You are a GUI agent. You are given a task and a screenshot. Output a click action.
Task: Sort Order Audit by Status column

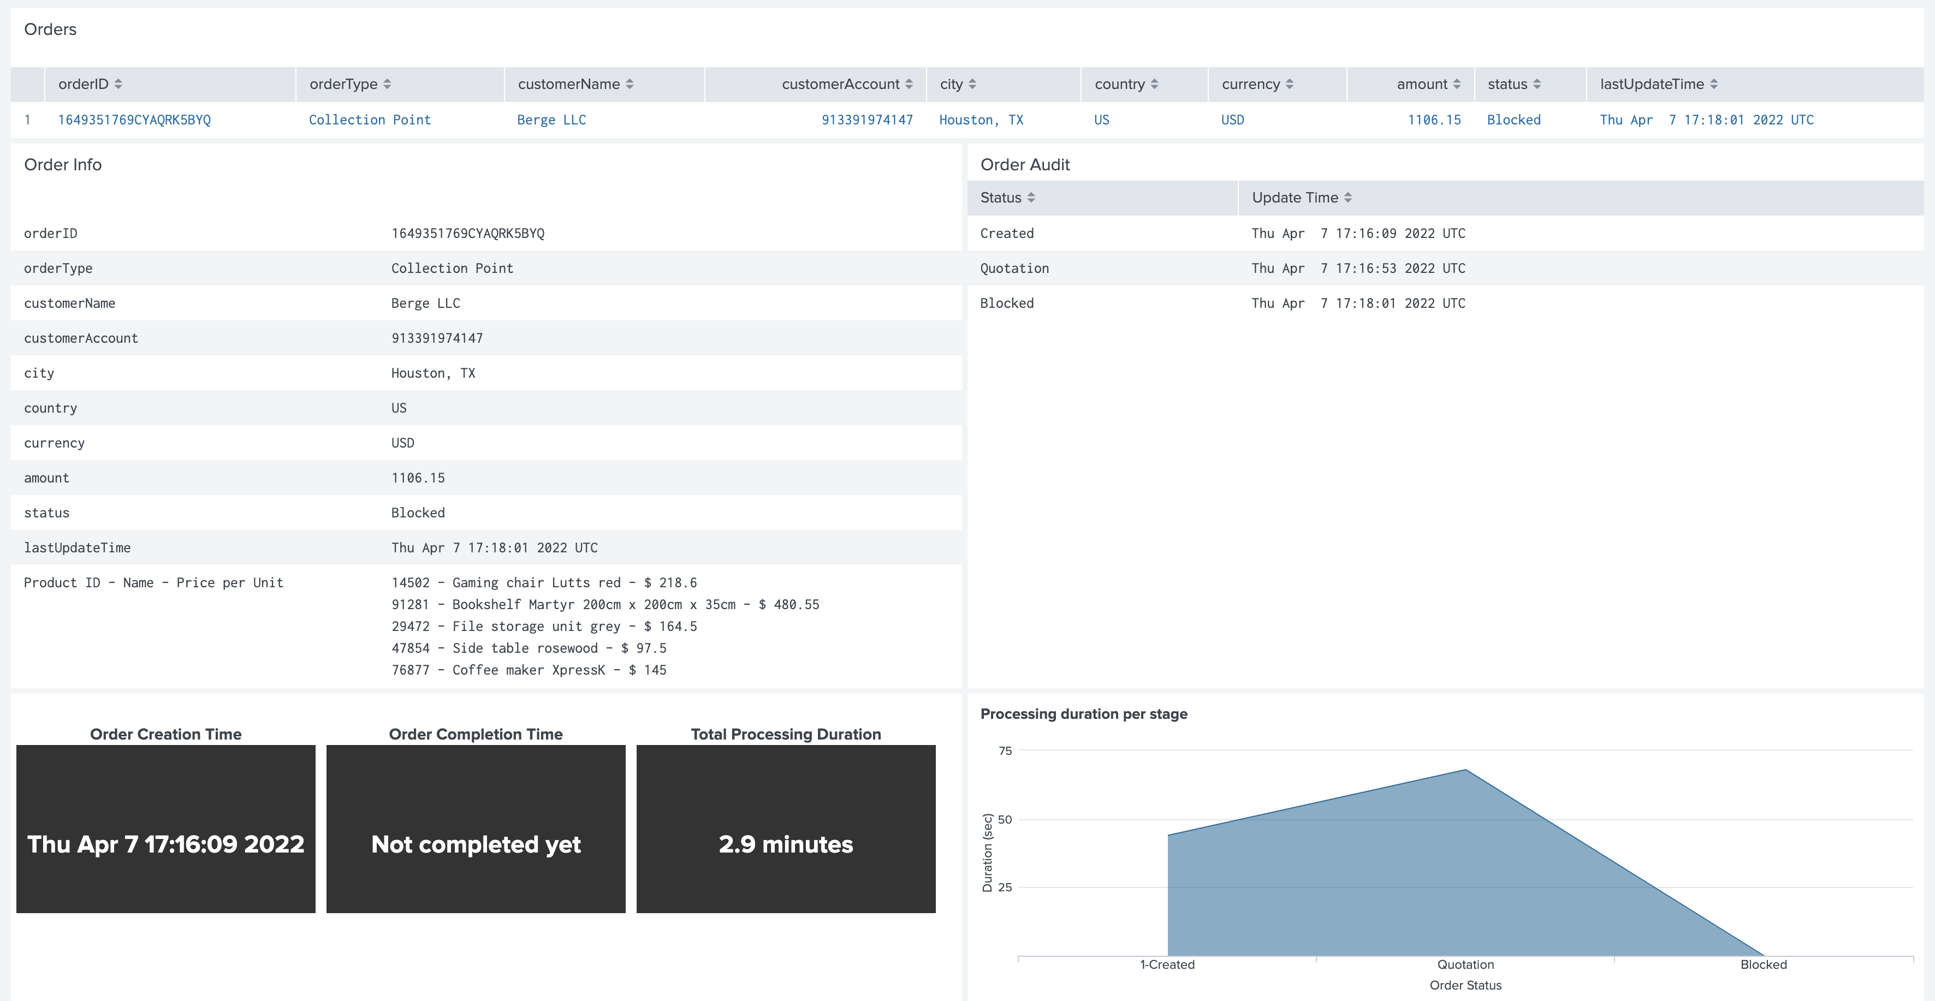[1031, 198]
